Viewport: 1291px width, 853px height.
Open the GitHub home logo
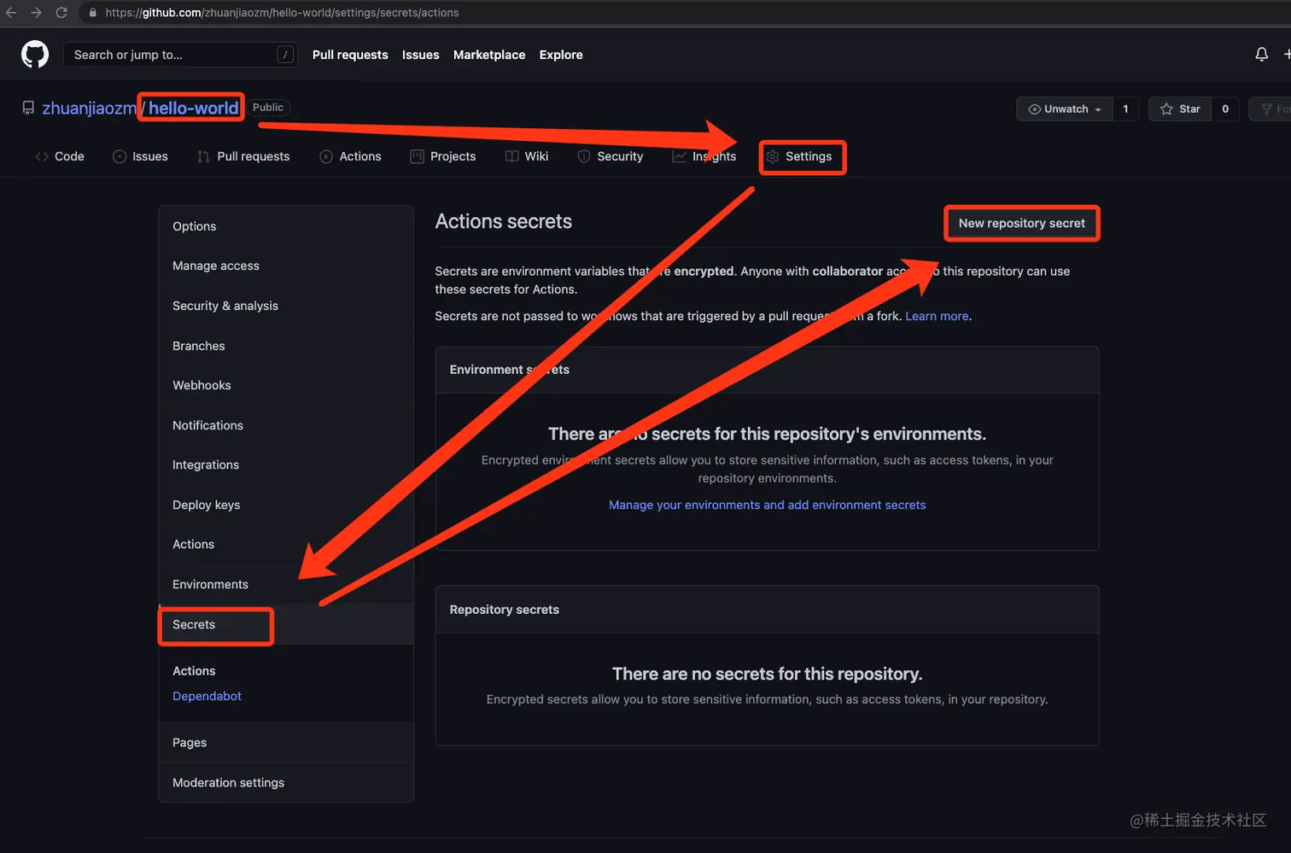[35, 55]
